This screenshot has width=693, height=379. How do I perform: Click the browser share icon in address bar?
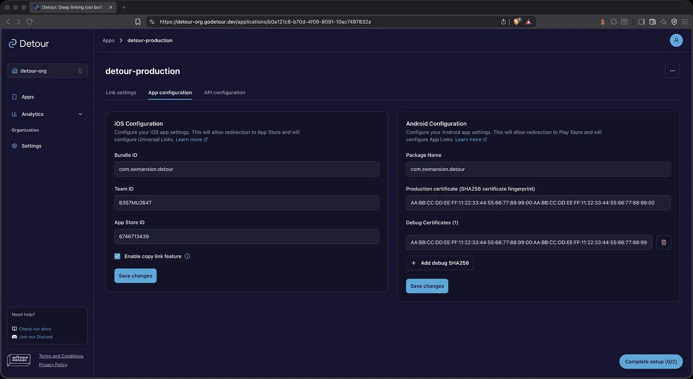503,22
